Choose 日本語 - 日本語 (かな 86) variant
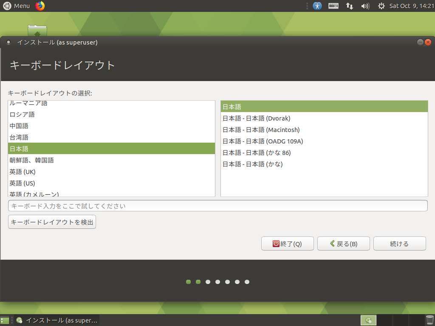Viewport: 435px width, 326px height. (324, 153)
